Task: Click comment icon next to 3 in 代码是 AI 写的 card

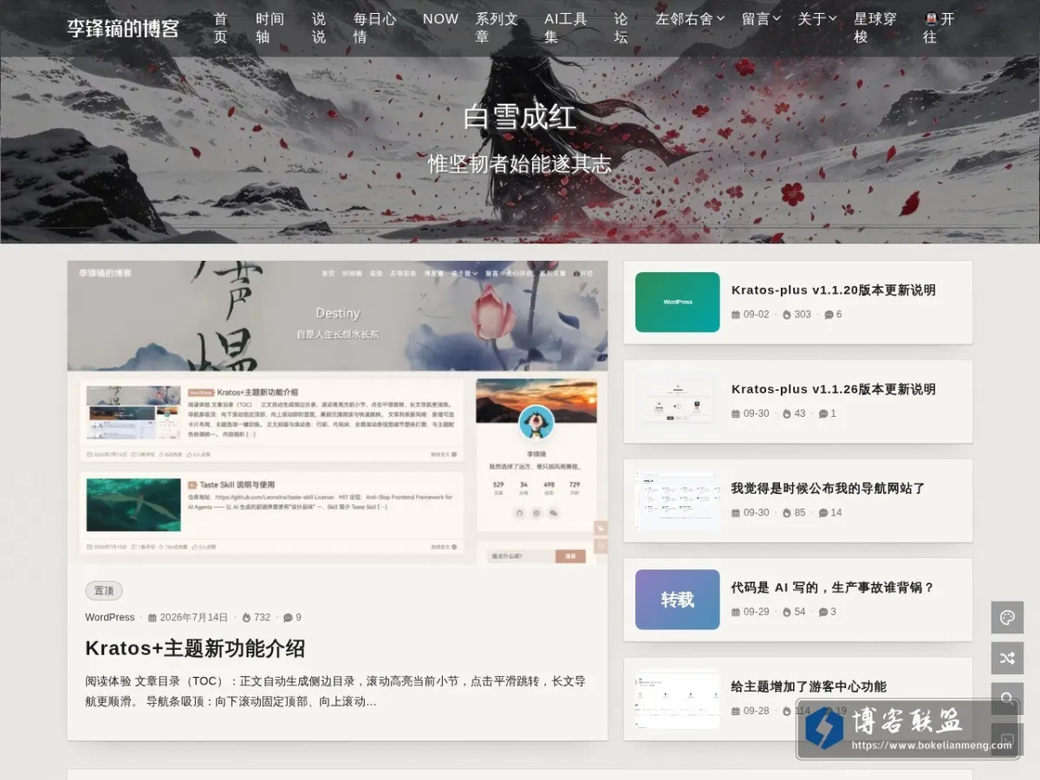Action: click(823, 612)
